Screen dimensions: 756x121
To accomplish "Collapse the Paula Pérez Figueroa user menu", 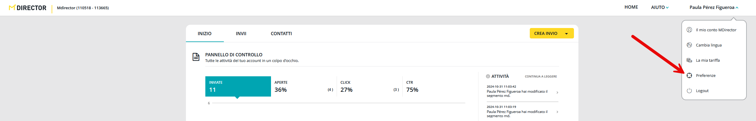I will [x=714, y=7].
